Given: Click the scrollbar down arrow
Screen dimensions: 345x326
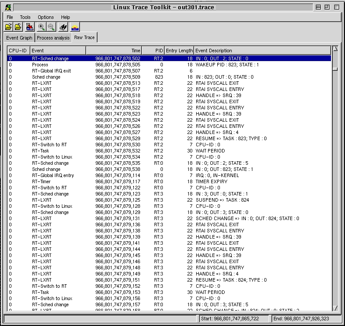Looking at the screenshot, I should pos(335,308).
